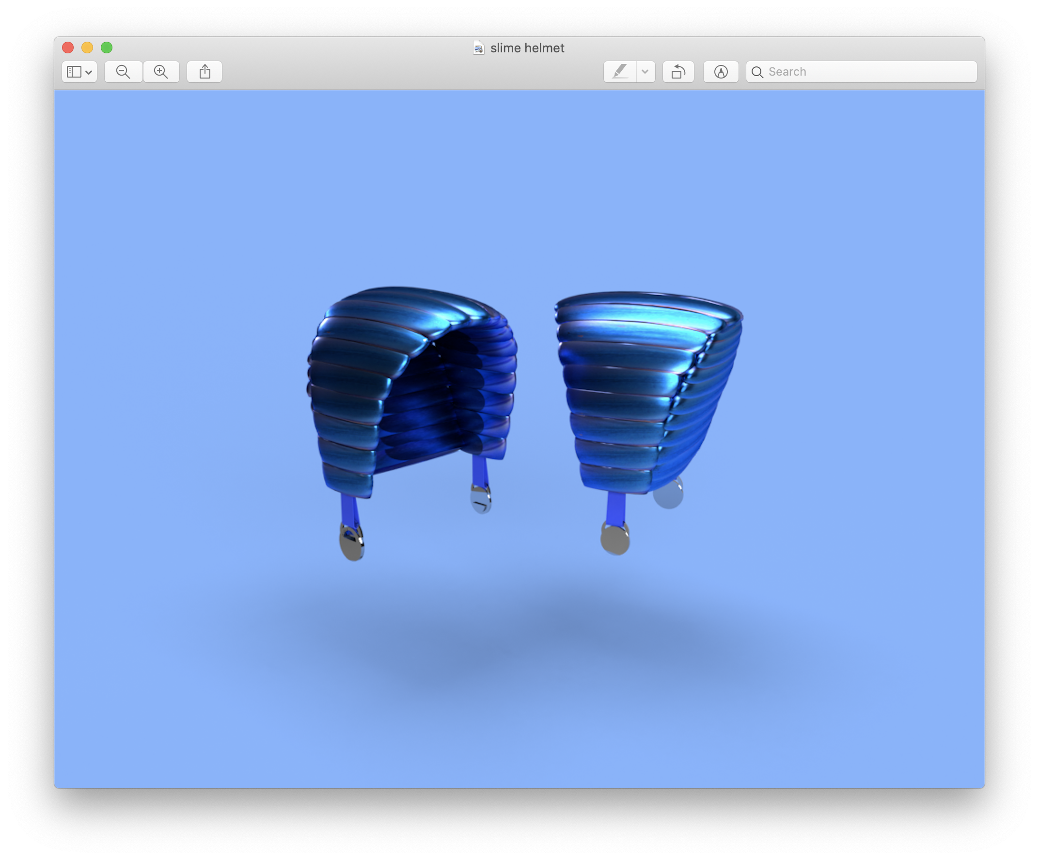The width and height of the screenshot is (1039, 860).
Task: Click the document proxy icon in the title
Action: [x=478, y=48]
